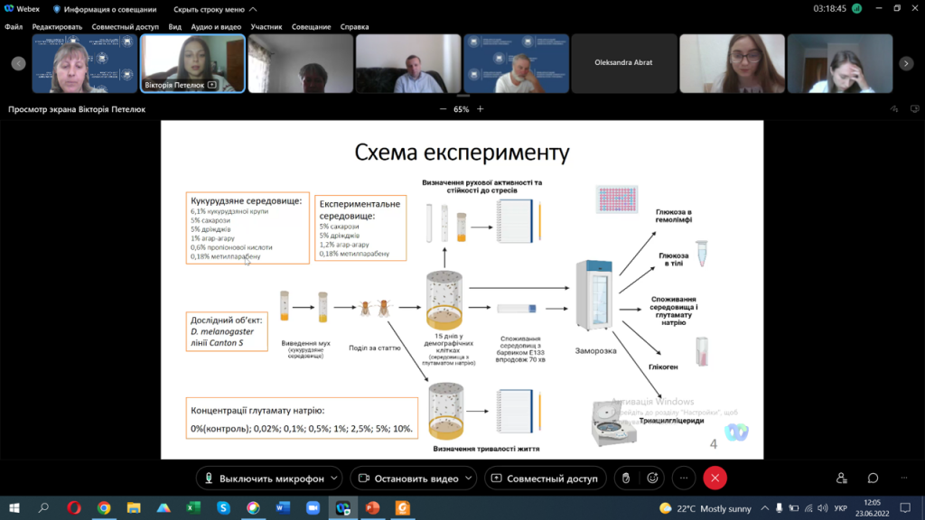
Task: Open the Совещание menu
Action: point(311,27)
